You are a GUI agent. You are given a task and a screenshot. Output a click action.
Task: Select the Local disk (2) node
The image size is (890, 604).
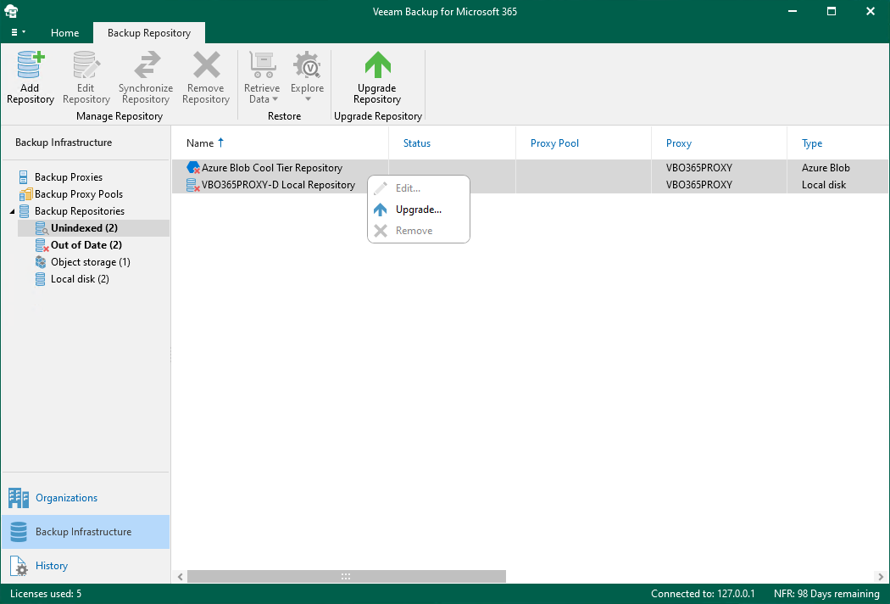coord(80,280)
